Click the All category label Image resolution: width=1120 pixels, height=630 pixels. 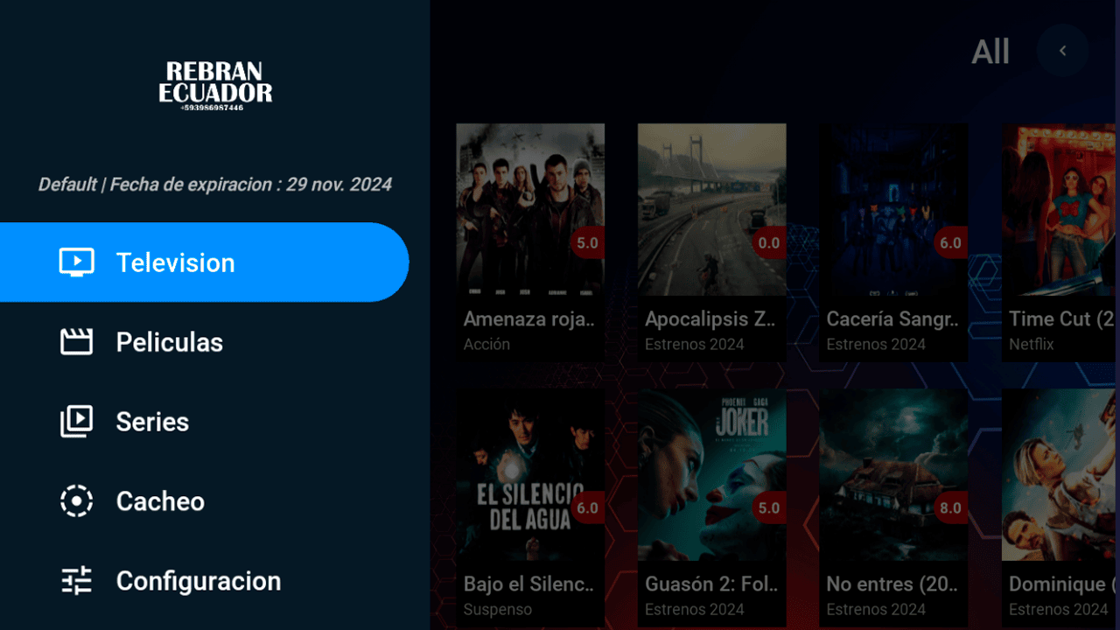click(x=990, y=52)
